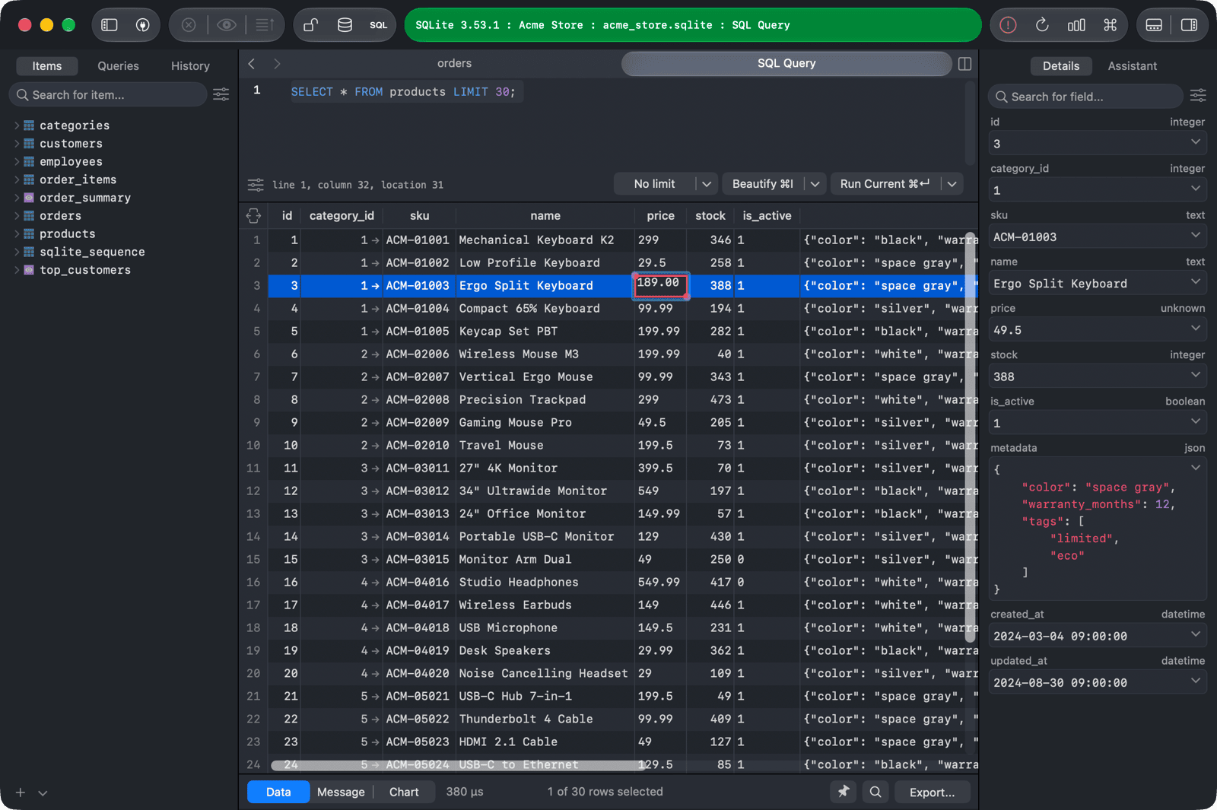Toggle the eye preview icon in toolbar

[x=226, y=25]
